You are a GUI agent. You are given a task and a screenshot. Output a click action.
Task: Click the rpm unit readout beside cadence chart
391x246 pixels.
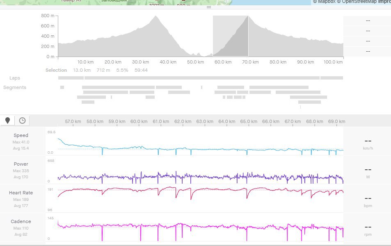click(x=368, y=234)
